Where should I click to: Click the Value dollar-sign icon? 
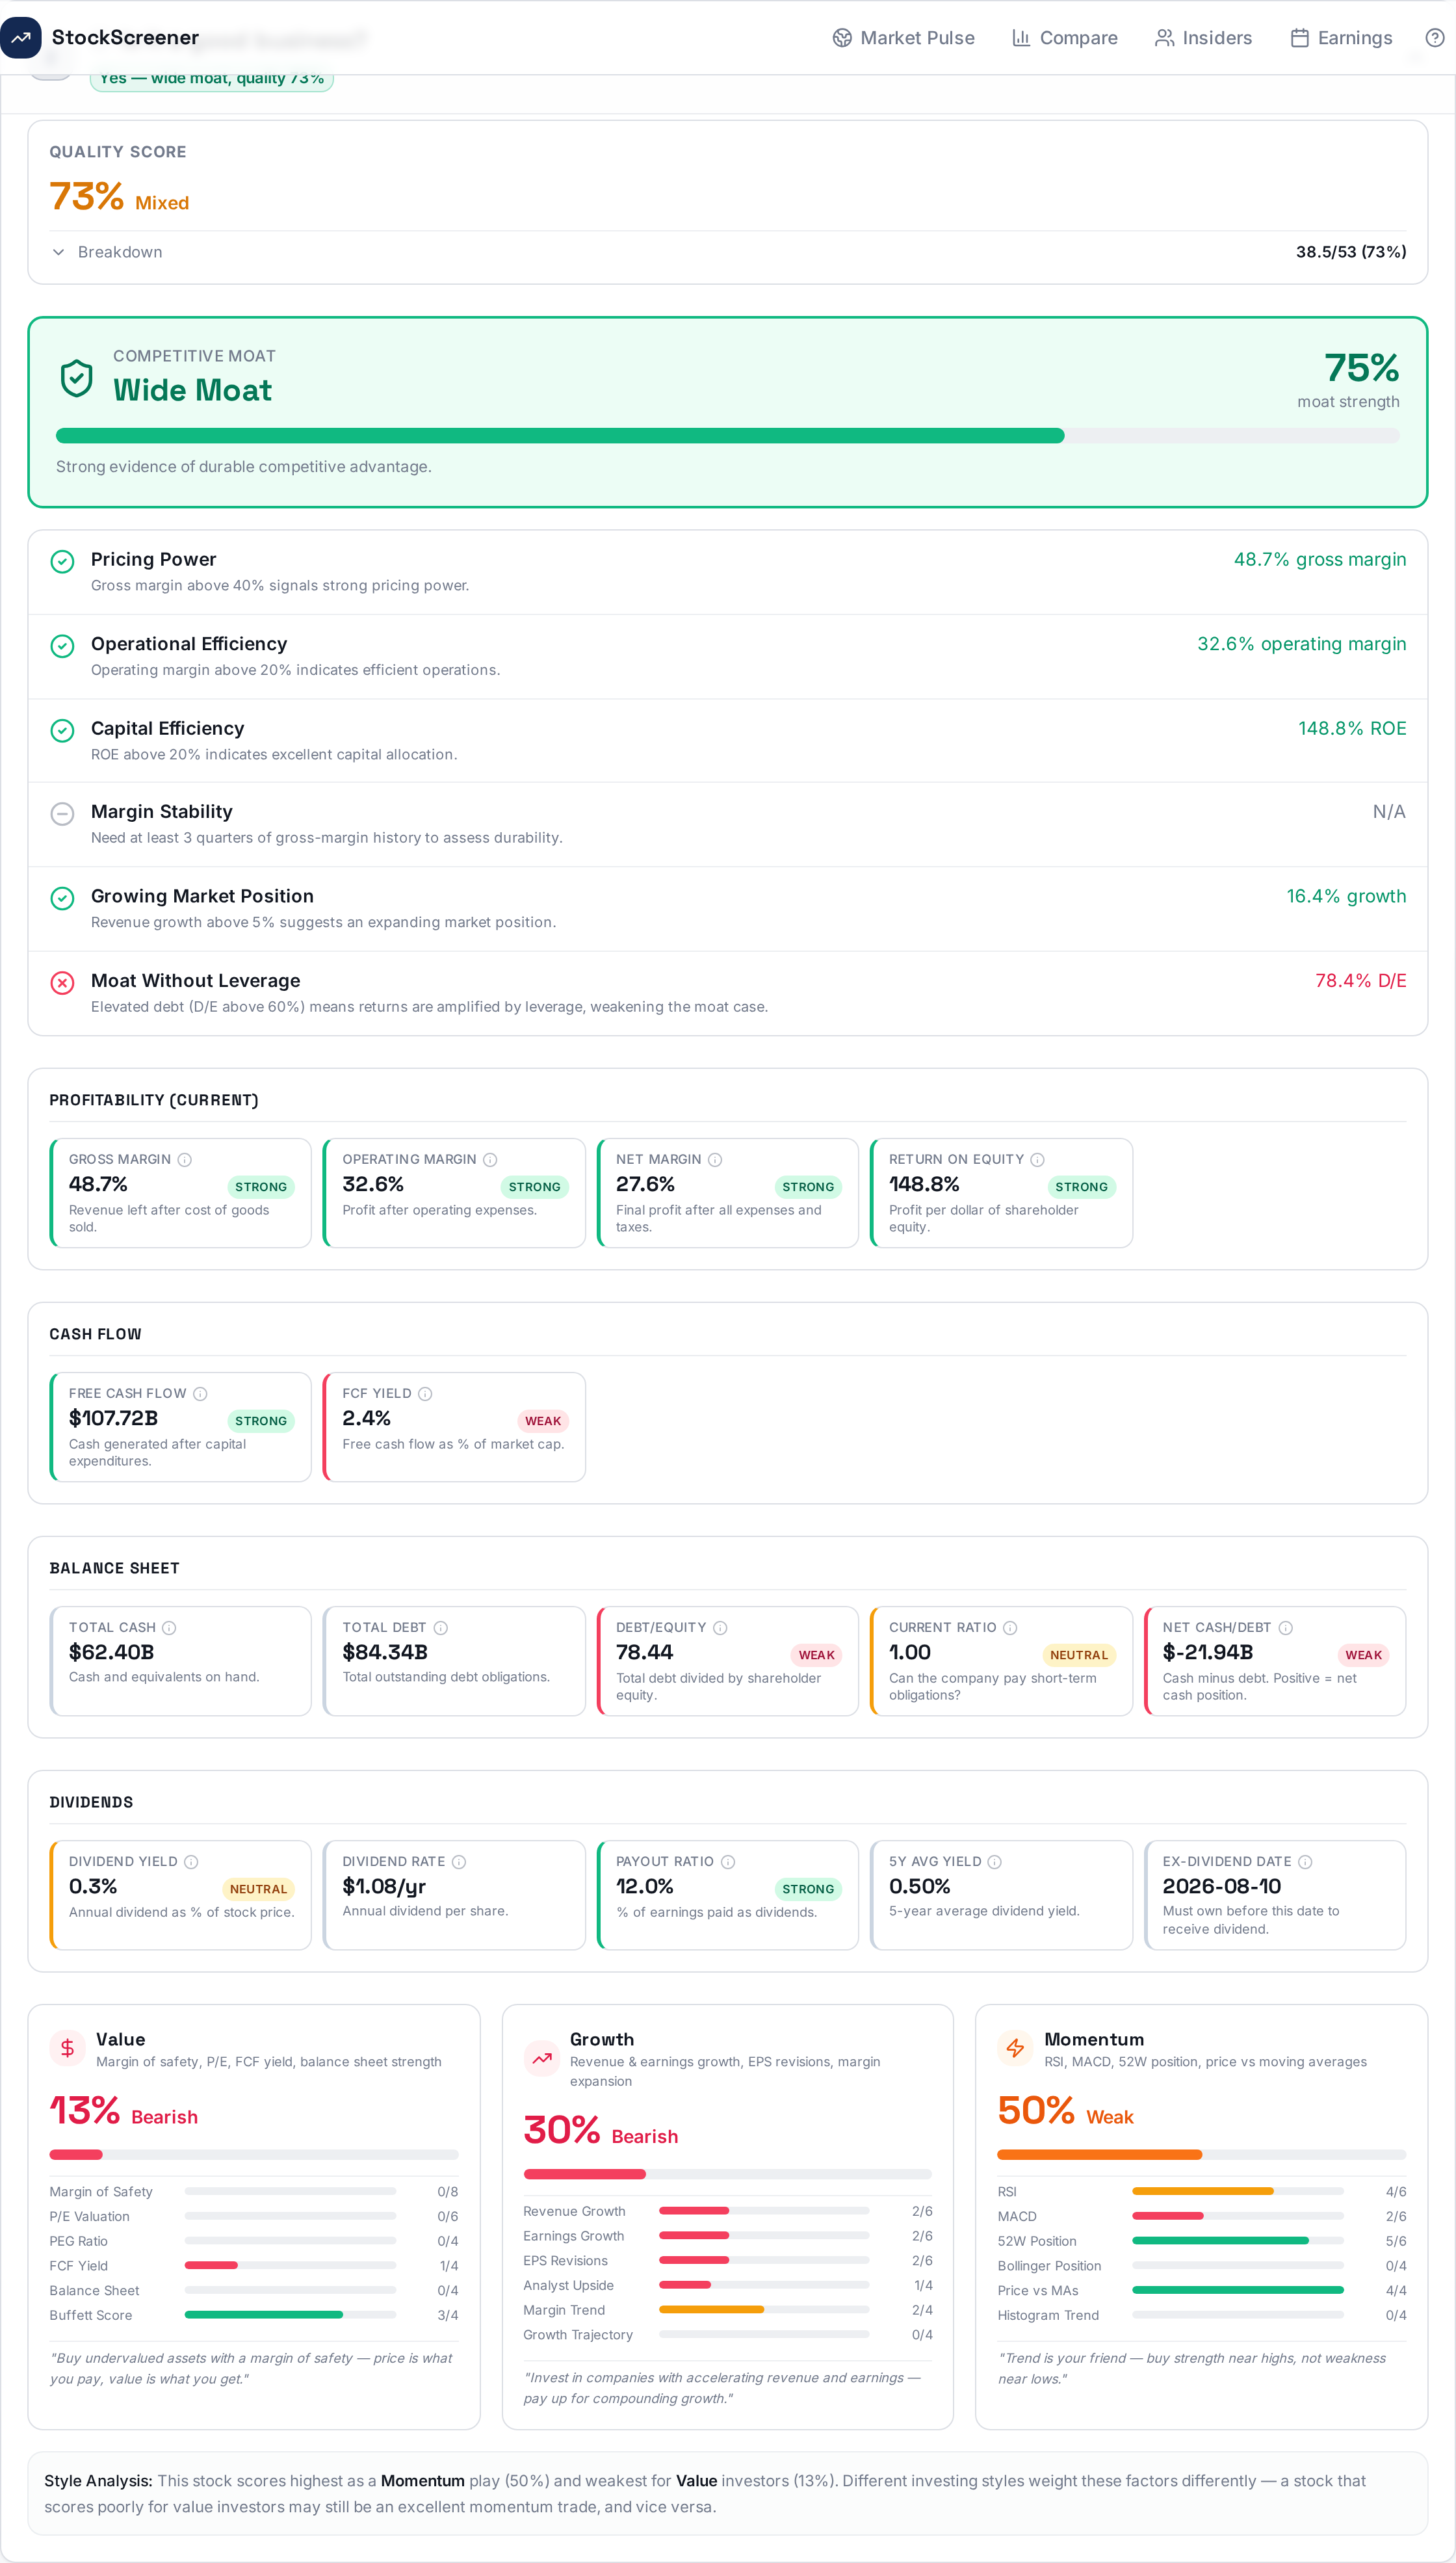(x=67, y=2048)
